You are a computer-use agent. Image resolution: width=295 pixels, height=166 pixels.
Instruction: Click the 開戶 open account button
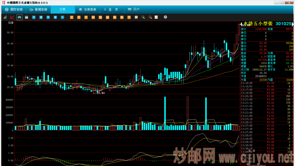133,10
